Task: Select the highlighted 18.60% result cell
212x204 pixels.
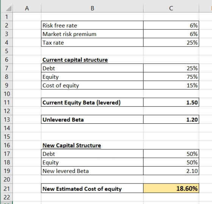Action: pyautogui.click(x=171, y=188)
